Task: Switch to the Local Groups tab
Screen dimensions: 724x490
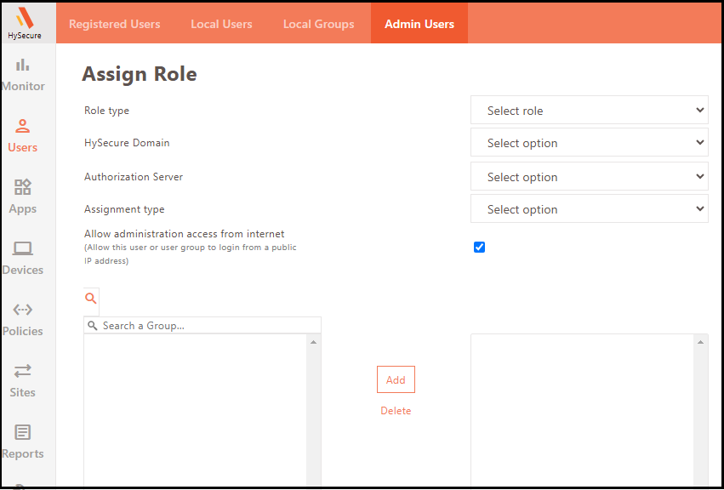Action: pos(318,24)
